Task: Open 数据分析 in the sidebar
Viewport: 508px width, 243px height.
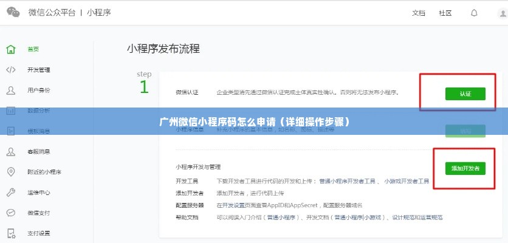Action: 38,111
